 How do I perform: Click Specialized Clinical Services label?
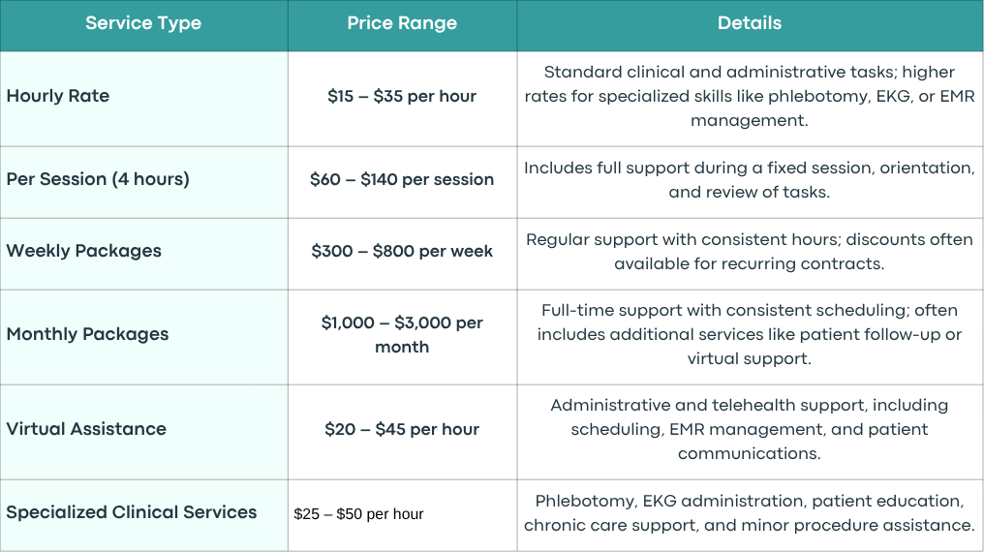(131, 512)
